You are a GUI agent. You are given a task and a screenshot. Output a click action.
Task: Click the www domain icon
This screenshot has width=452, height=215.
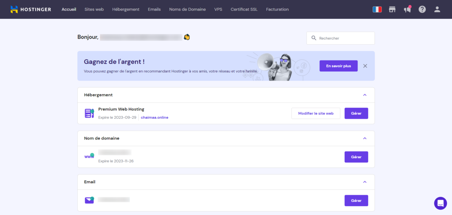pyautogui.click(x=89, y=156)
